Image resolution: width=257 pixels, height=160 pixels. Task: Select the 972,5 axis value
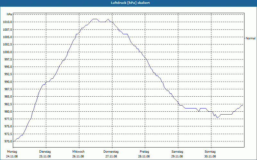pyautogui.click(x=8, y=134)
